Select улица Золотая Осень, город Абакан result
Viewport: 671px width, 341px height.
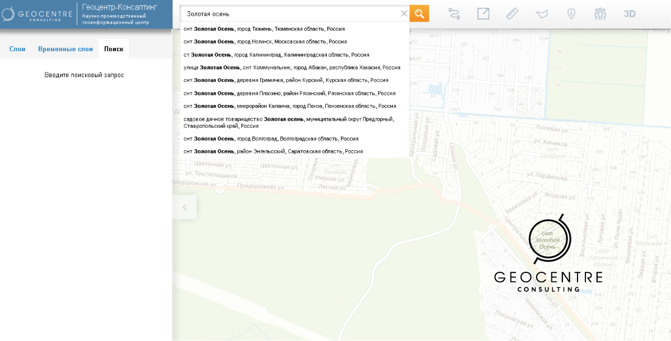point(294,68)
